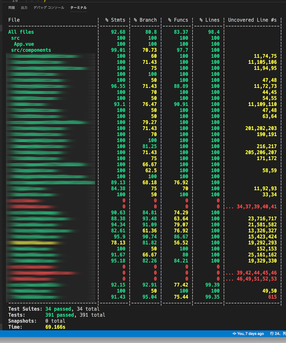Click uncovered lines '54,55'
Screen dimensions: 286x343
point(270,98)
